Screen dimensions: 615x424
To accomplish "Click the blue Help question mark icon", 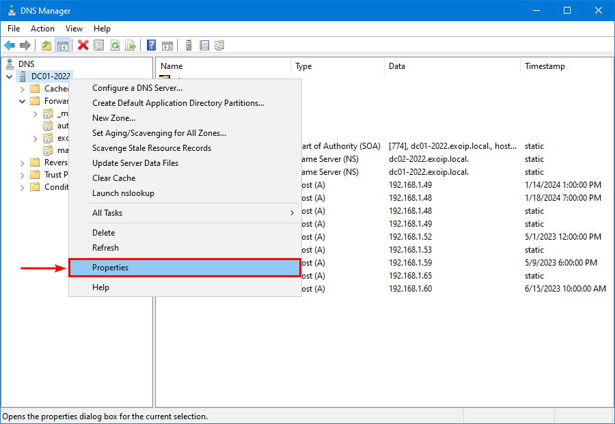I will [x=151, y=46].
